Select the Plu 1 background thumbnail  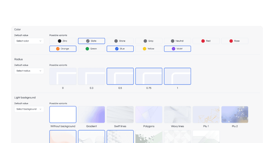(x=206, y=114)
